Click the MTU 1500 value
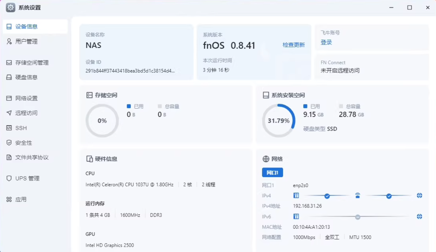The width and height of the screenshot is (436, 252). [x=360, y=237]
